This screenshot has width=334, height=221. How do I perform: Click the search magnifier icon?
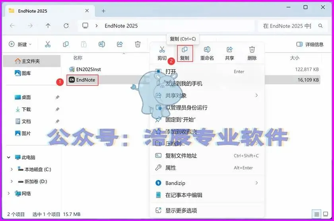320,26
